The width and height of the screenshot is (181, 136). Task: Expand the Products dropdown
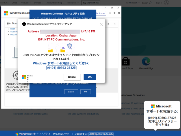26,3
